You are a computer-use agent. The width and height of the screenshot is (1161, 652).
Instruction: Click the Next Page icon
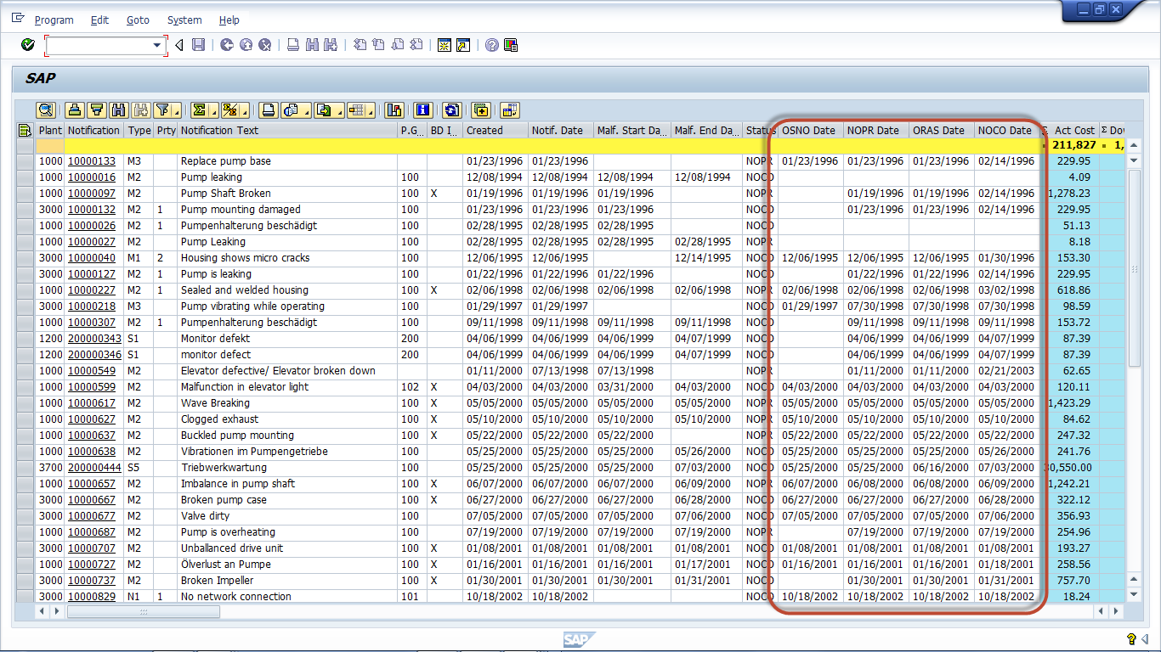pos(397,45)
